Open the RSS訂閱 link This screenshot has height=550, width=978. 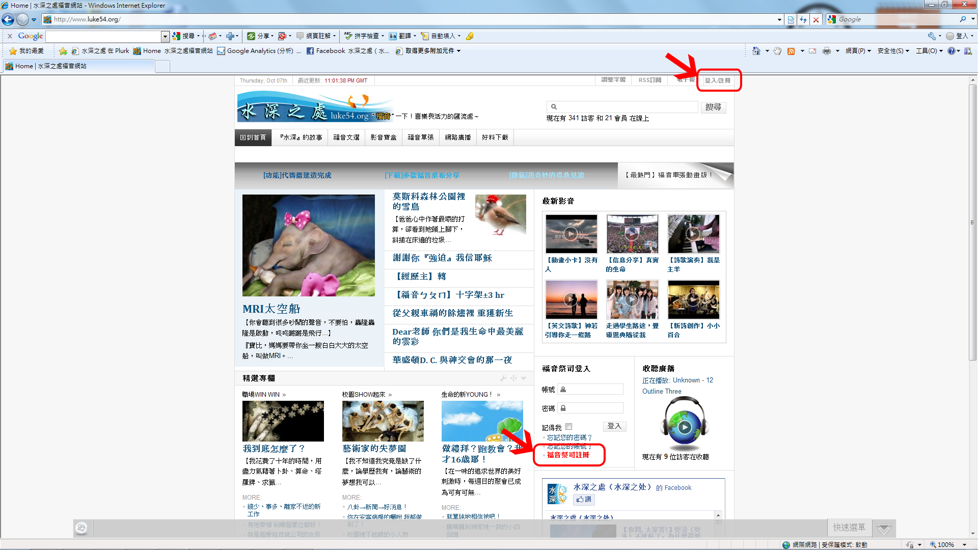coord(650,80)
